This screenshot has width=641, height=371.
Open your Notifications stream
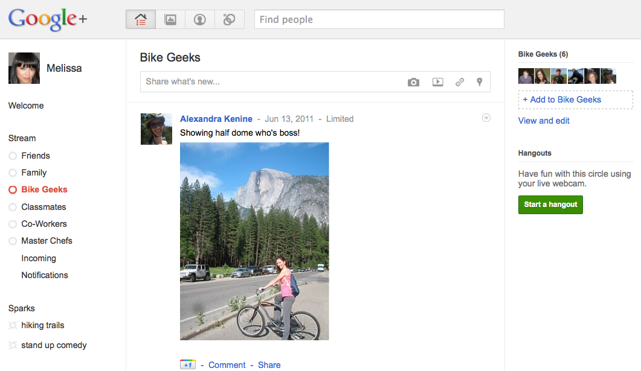click(x=45, y=275)
